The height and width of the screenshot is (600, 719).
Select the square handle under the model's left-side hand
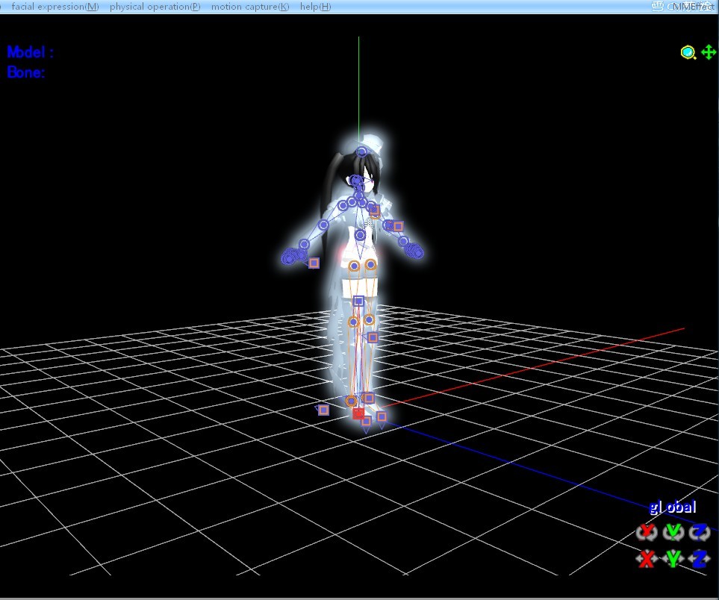point(314,263)
